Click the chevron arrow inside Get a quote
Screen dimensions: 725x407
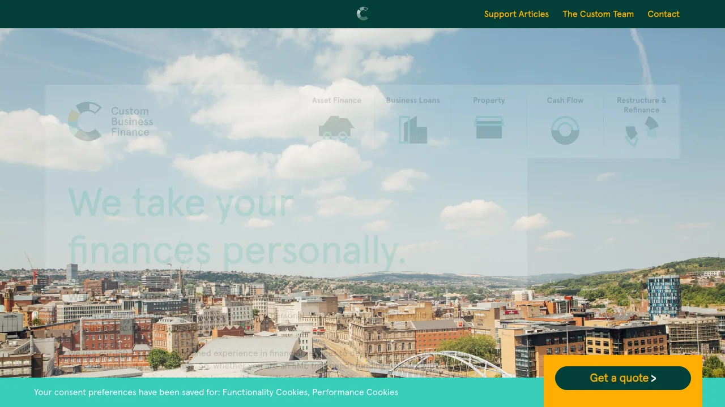(654, 378)
